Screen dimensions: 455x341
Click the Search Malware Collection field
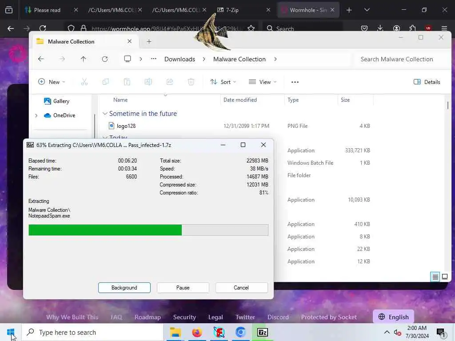[402, 59]
